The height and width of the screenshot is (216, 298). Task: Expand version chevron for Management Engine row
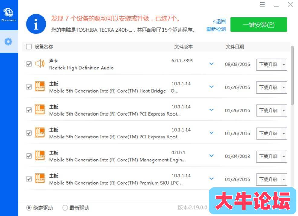point(212,156)
